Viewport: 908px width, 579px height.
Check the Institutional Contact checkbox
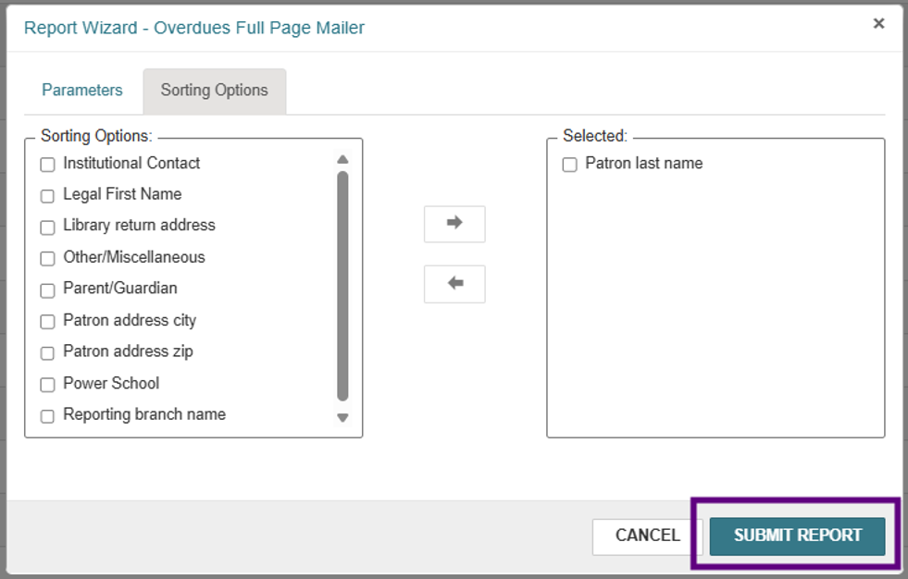[x=47, y=165]
